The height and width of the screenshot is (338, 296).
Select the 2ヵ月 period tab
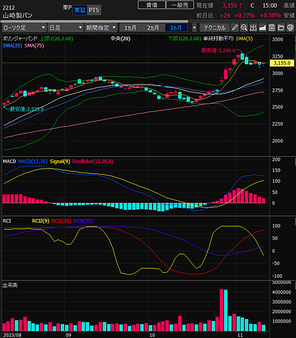click(153, 28)
